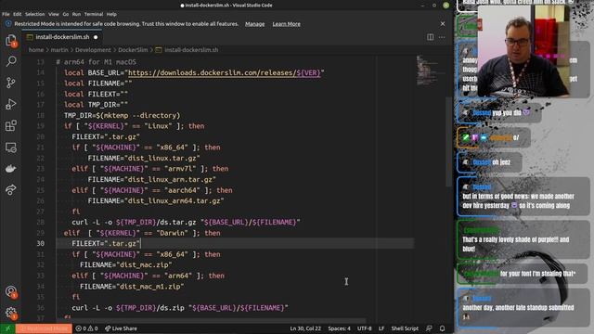Open the Search view in activity bar
The height and width of the screenshot is (334, 594).
(x=10, y=61)
